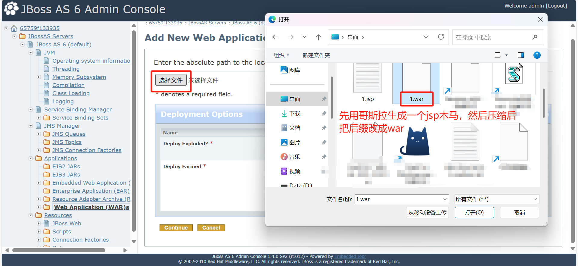This screenshot has height=266, width=578.
Task: Open the 所有文件 file type dropdown
Action: click(x=497, y=199)
